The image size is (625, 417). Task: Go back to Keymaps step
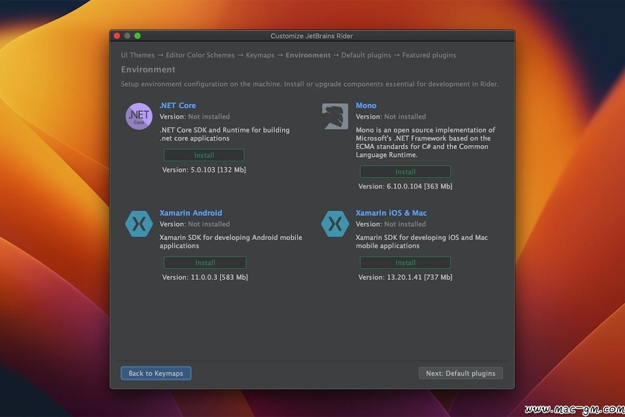point(156,373)
